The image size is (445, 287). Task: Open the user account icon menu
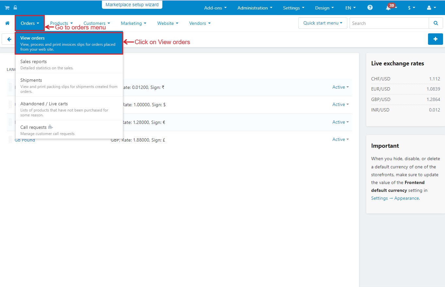431,8
